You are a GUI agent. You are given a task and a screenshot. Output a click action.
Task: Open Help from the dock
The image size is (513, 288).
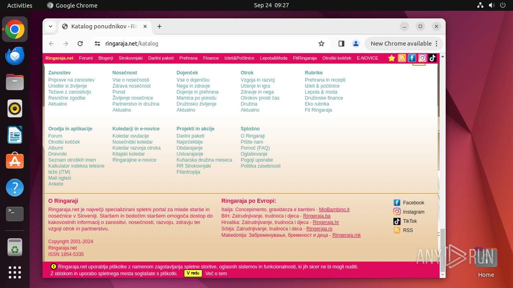pos(15,188)
